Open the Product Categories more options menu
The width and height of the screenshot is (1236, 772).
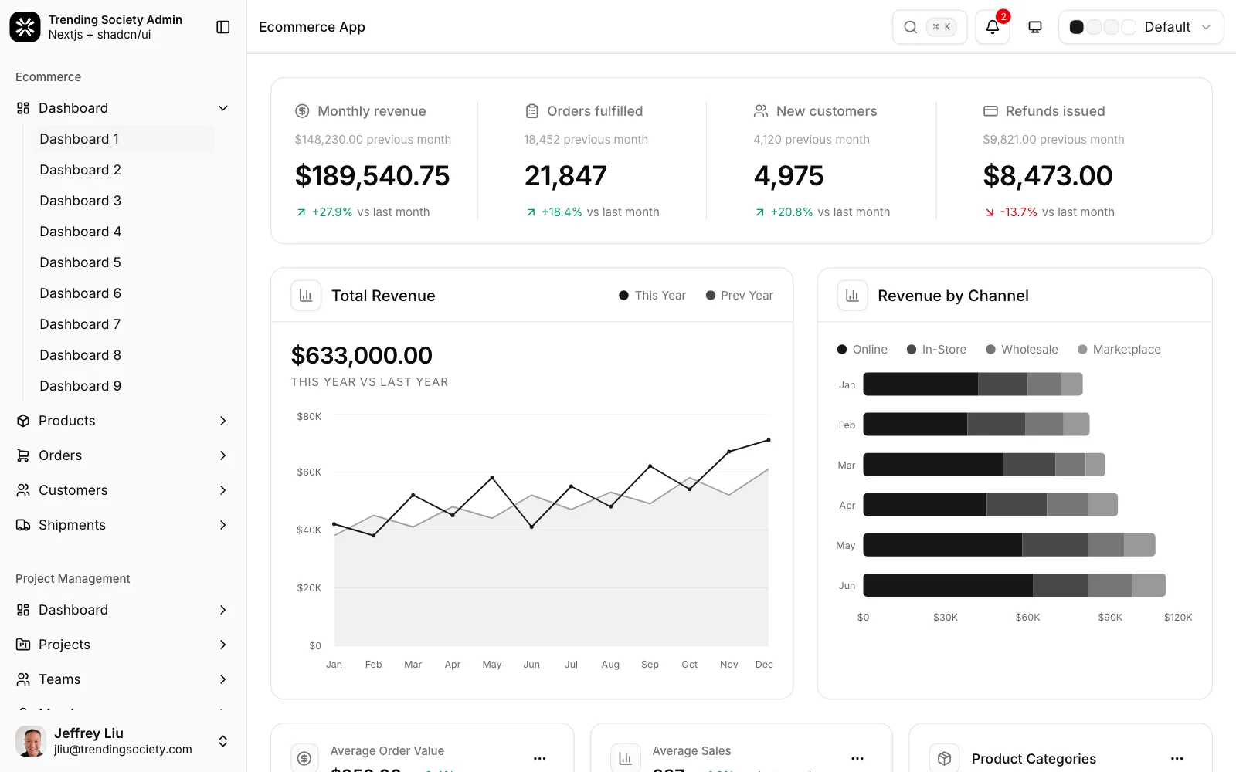coord(1177,758)
